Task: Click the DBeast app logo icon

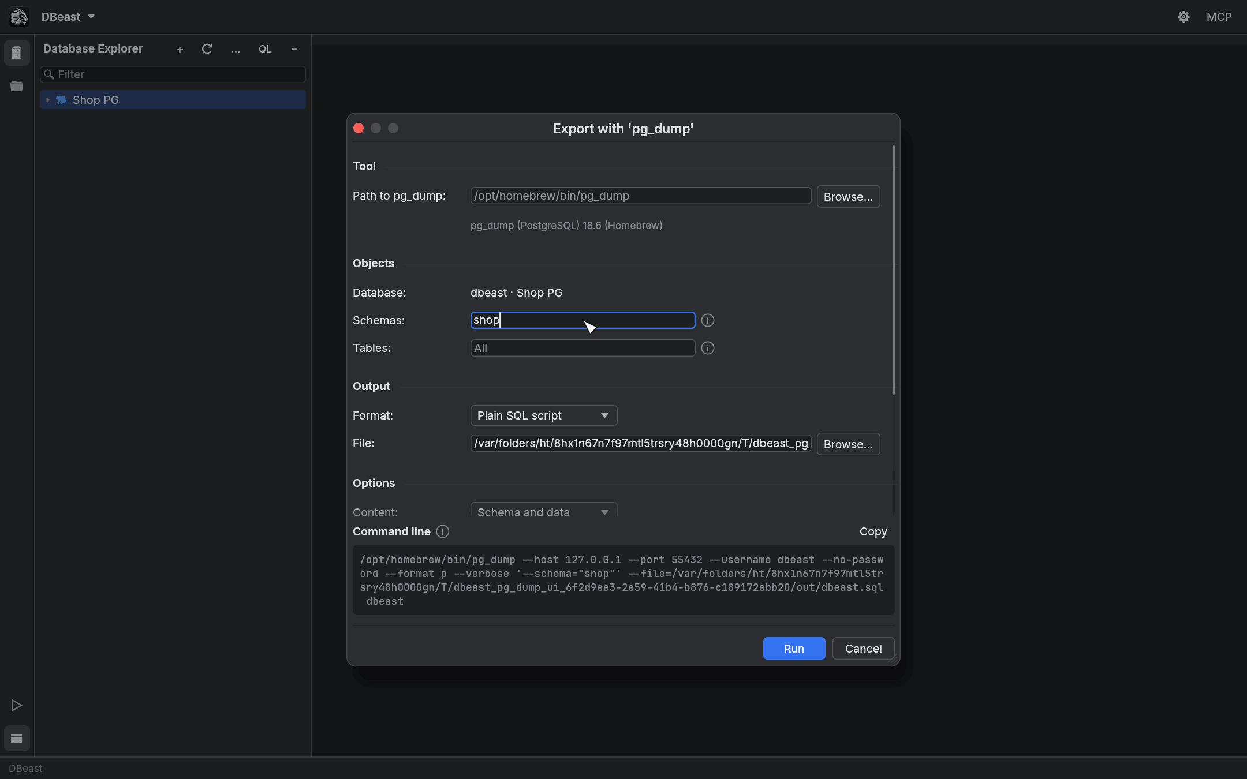Action: point(18,17)
